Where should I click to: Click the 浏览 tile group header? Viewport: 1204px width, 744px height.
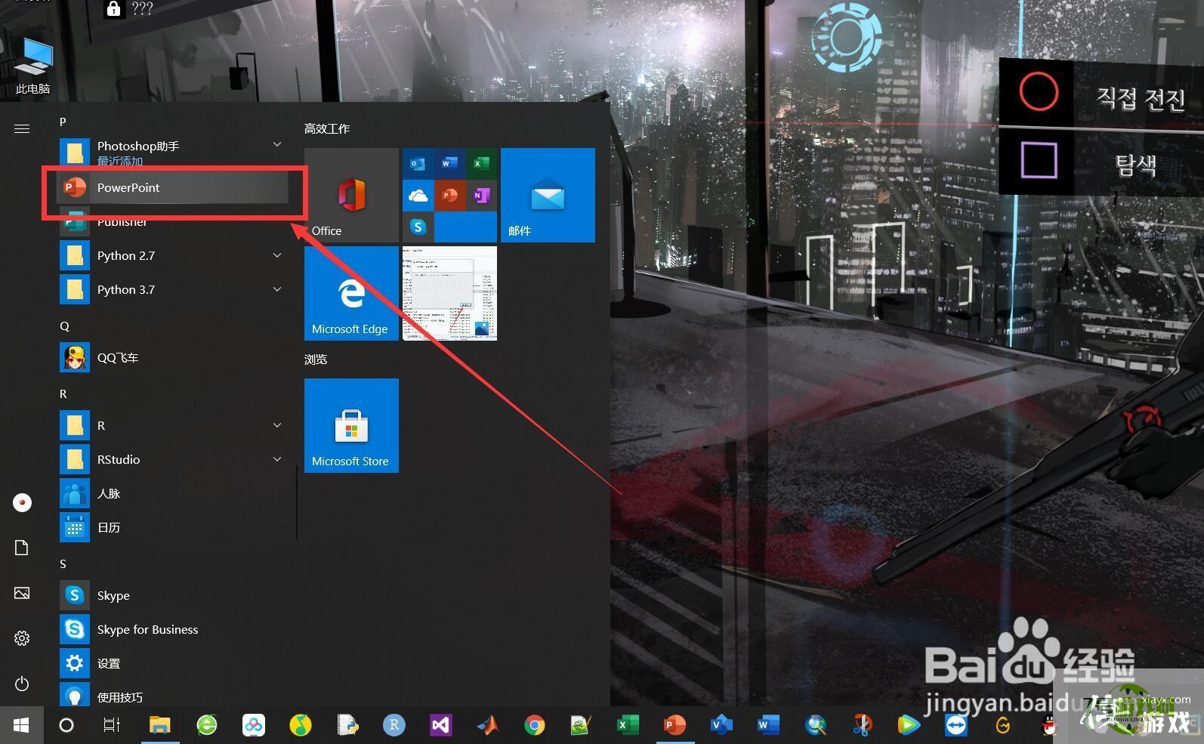tap(316, 359)
